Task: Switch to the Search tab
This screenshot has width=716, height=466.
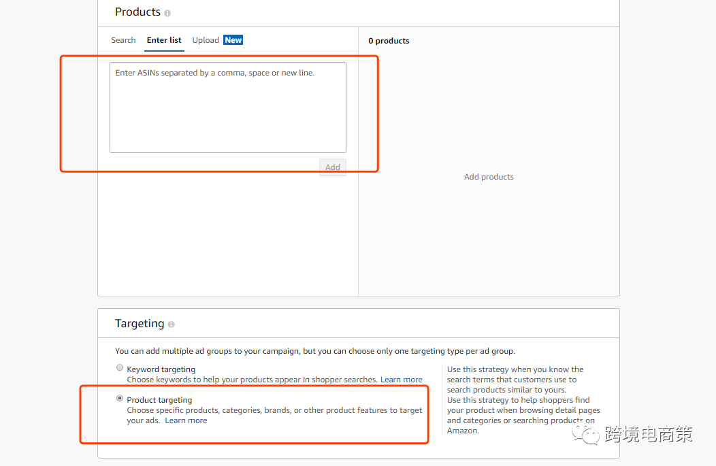Action: (123, 40)
